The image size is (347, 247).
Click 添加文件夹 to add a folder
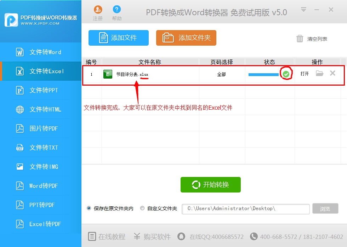point(186,38)
